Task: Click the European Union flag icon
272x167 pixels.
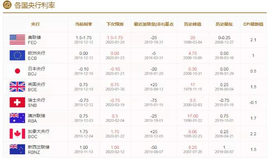Action: pyautogui.click(x=17, y=55)
